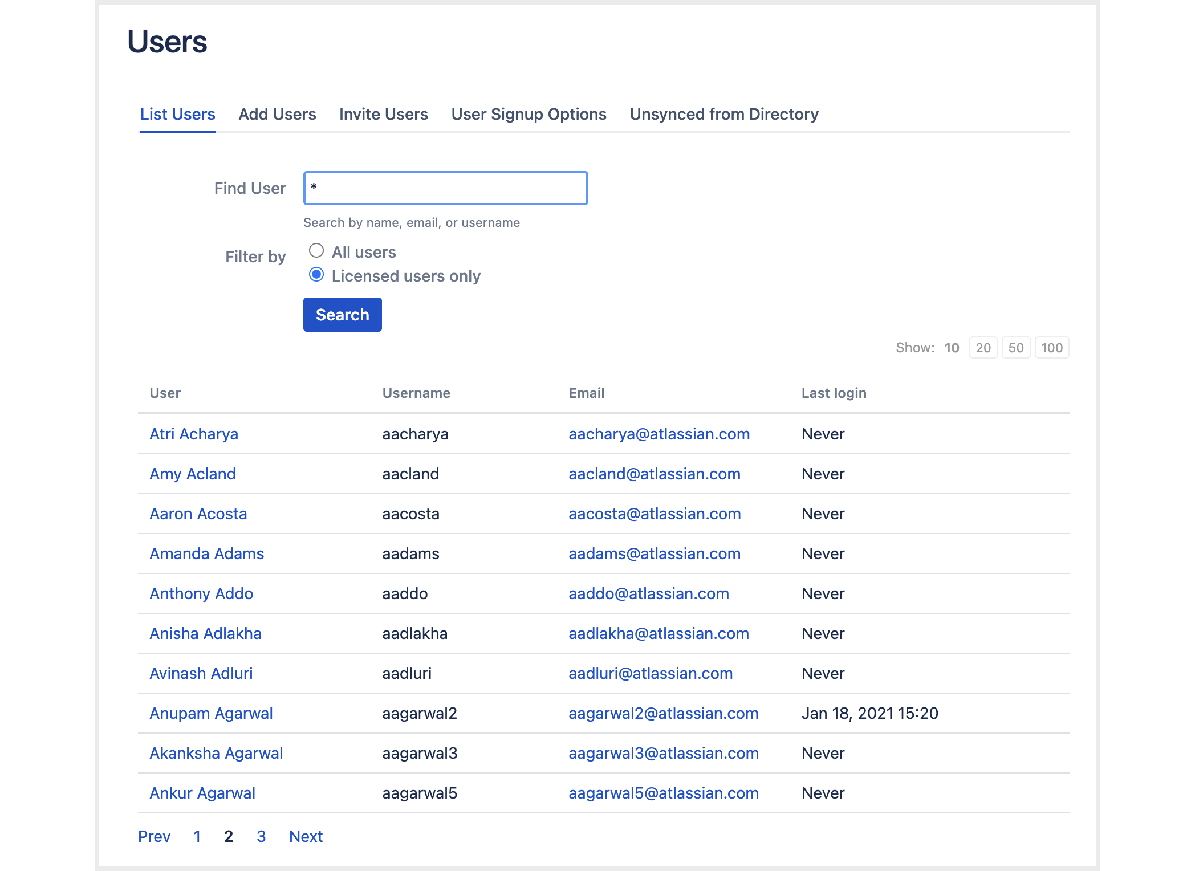Click the Find User search field
1195x871 pixels.
coord(445,188)
